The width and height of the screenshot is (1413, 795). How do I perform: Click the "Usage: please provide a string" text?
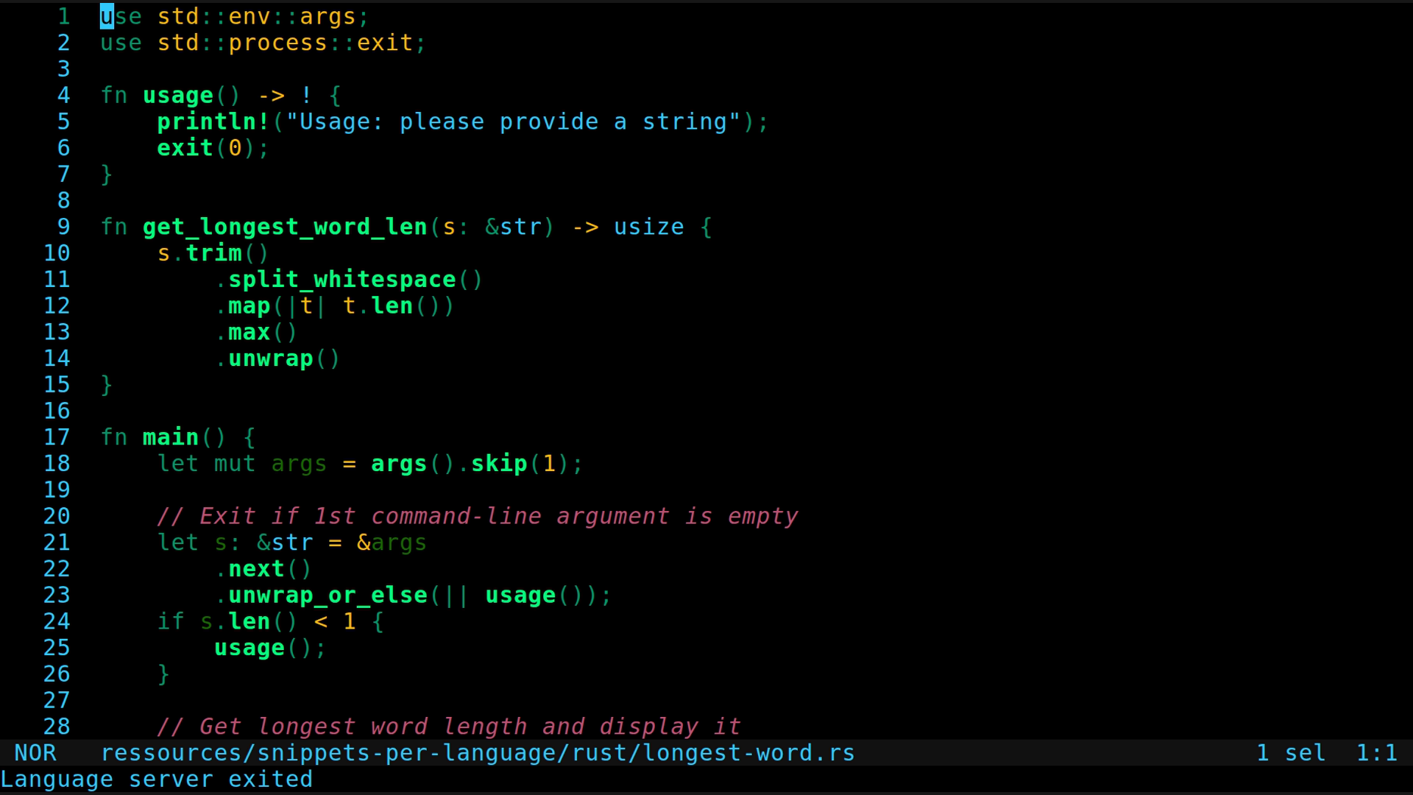click(x=513, y=121)
